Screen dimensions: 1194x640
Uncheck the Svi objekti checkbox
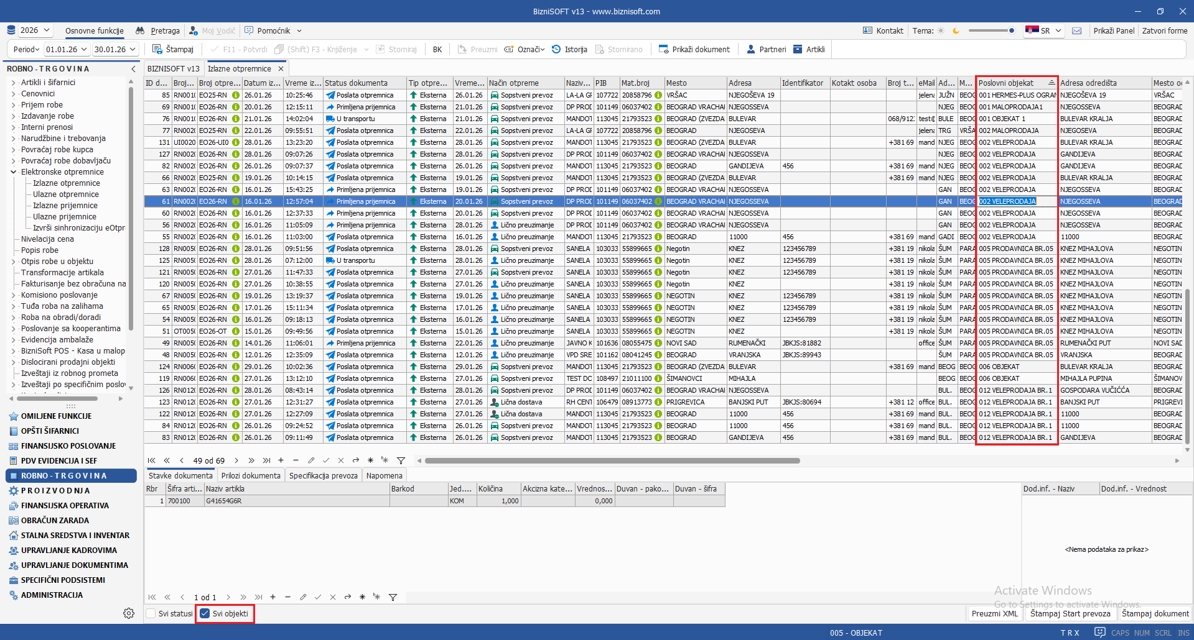click(x=205, y=613)
